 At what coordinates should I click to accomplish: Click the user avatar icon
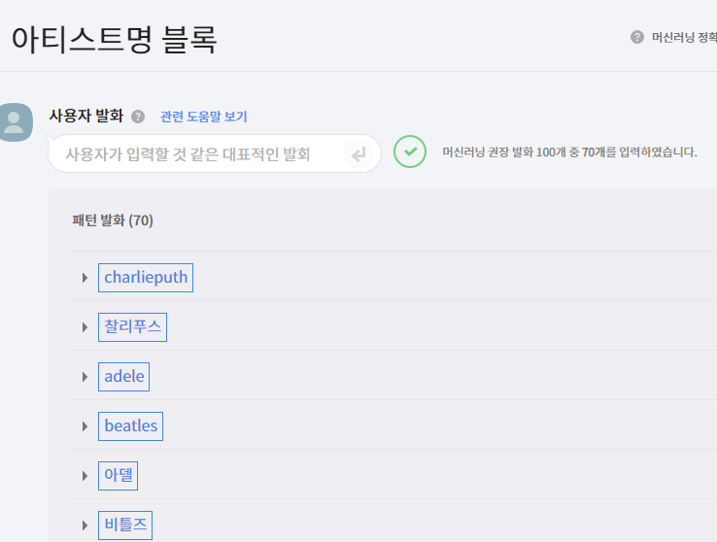(x=16, y=122)
